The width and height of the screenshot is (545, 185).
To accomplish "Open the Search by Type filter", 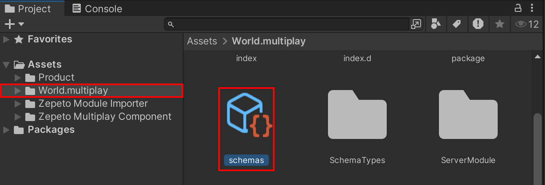I will click(436, 24).
